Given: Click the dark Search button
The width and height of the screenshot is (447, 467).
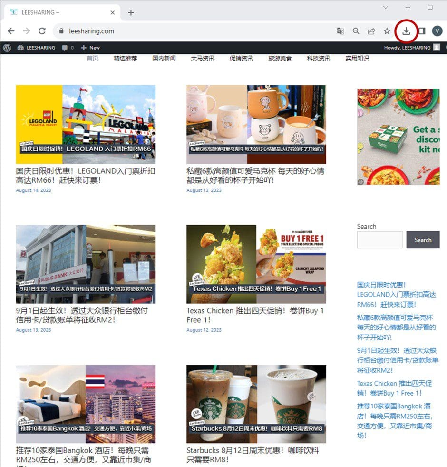Looking at the screenshot, I should coord(423,240).
